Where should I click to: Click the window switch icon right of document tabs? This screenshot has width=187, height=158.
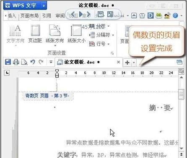[x=179, y=62]
